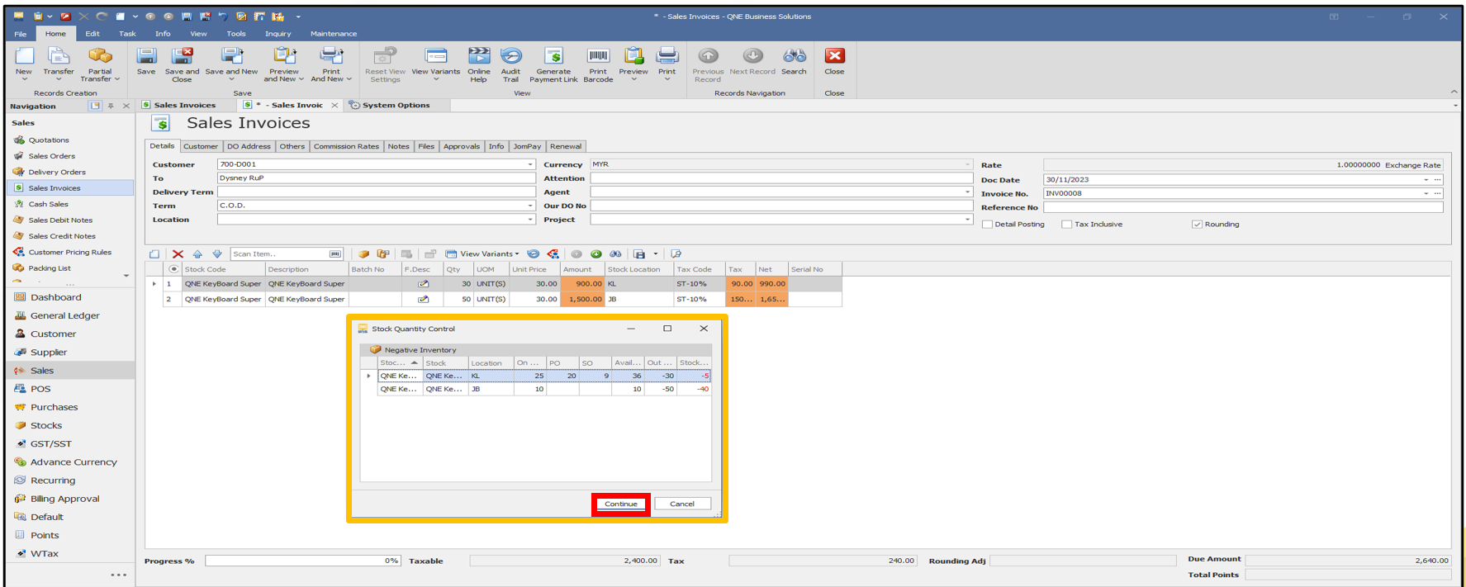Click the Progress % bar
1466x587 pixels.
click(x=303, y=561)
